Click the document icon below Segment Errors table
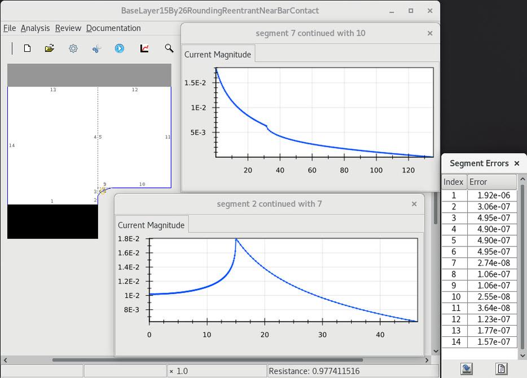527x378 pixels. pos(501,369)
